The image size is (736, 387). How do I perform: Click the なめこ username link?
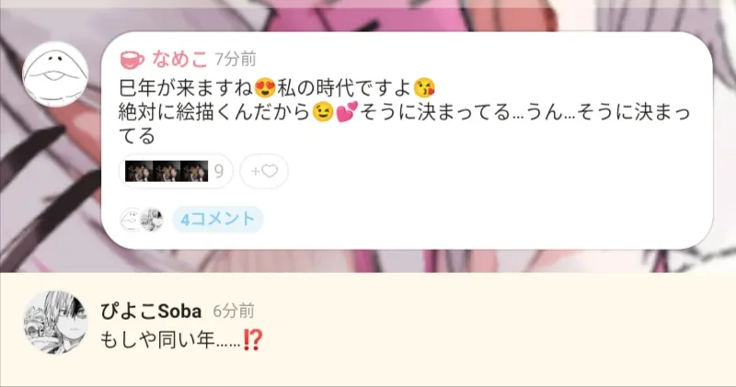(x=179, y=59)
